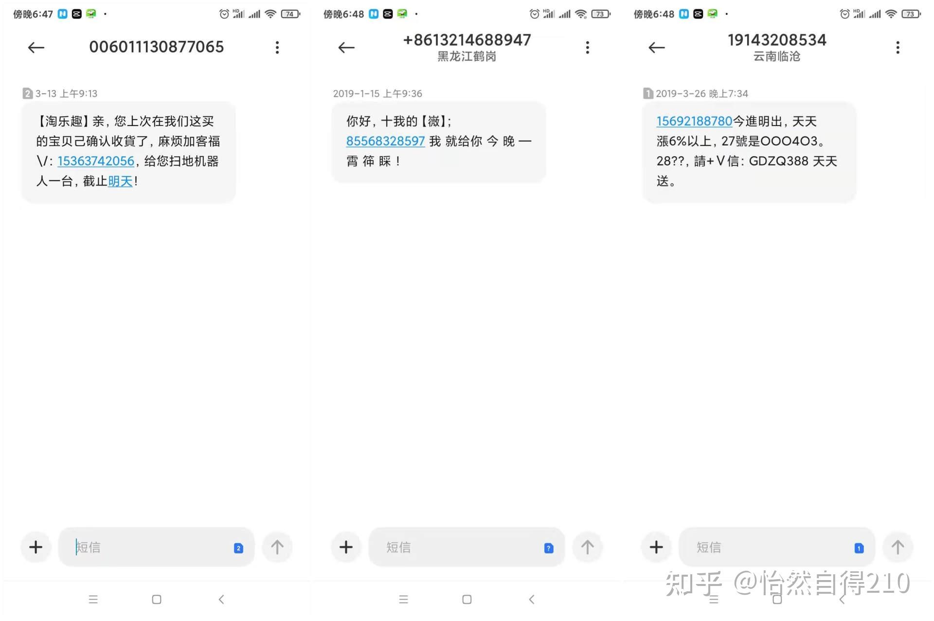Tap green notification icon in second status bar

tap(402, 14)
